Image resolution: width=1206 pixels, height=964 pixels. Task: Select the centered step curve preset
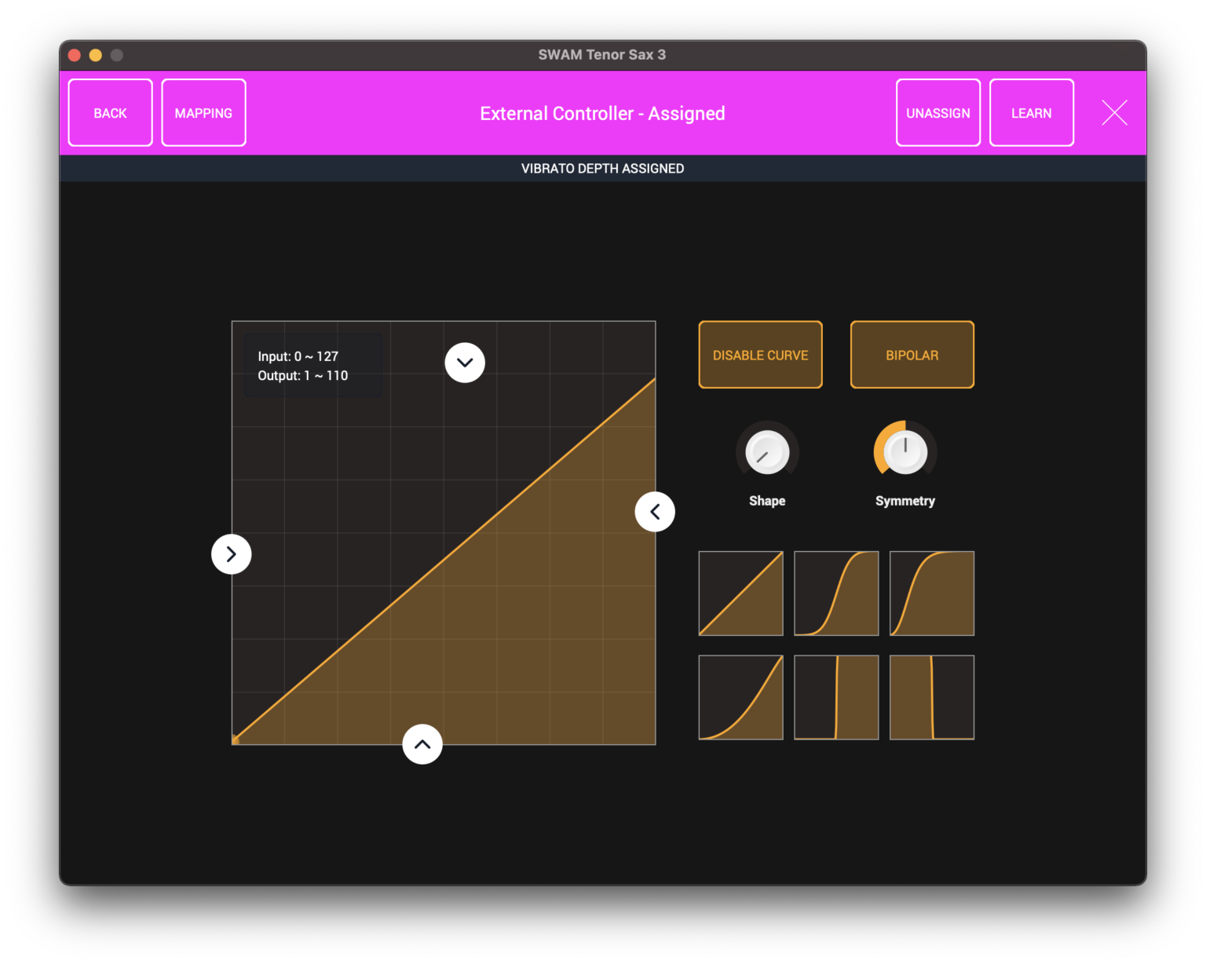pos(835,697)
